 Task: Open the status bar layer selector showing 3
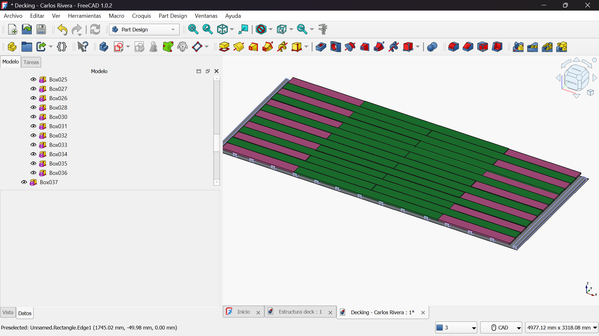coord(456,328)
